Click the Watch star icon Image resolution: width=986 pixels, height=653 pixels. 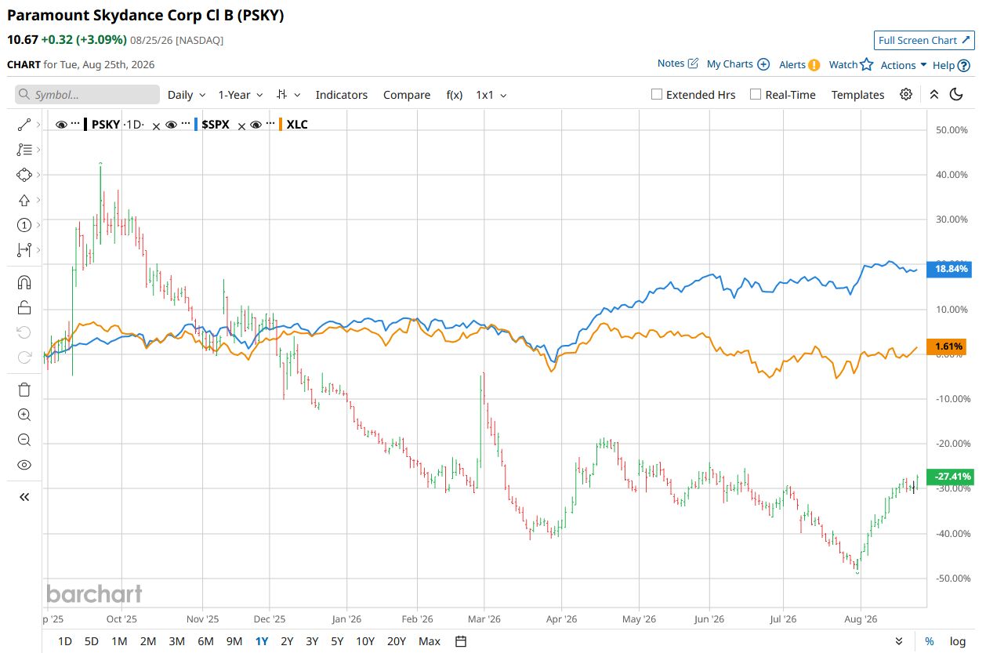click(x=866, y=64)
